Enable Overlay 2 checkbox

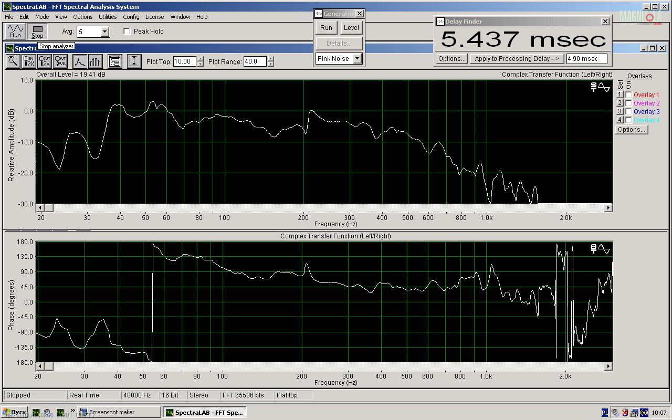628,103
